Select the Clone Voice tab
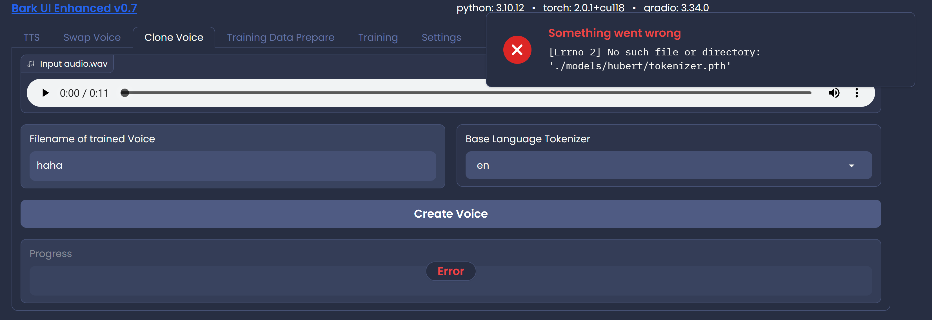Image resolution: width=932 pixels, height=320 pixels. point(174,37)
